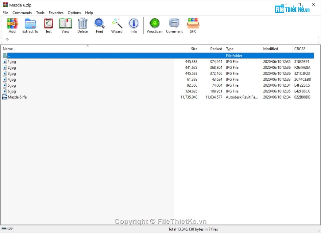Image resolution: width=321 pixels, height=233 pixels.
Task: Click the Info toolbar icon
Action: click(x=134, y=23)
